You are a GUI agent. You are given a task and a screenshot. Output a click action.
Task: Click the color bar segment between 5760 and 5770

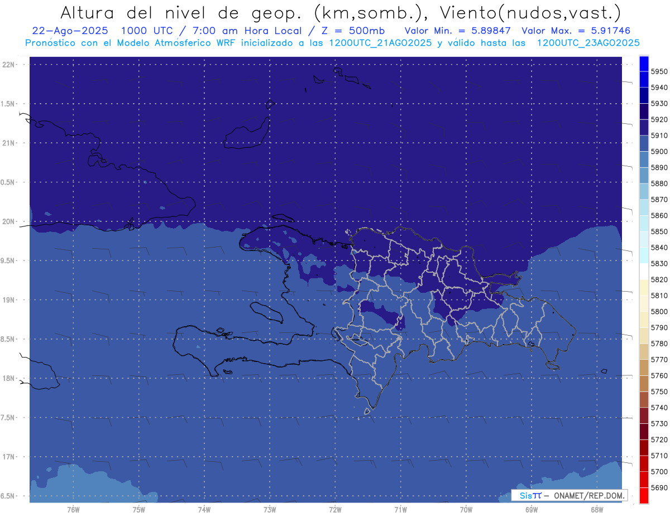pos(644,368)
